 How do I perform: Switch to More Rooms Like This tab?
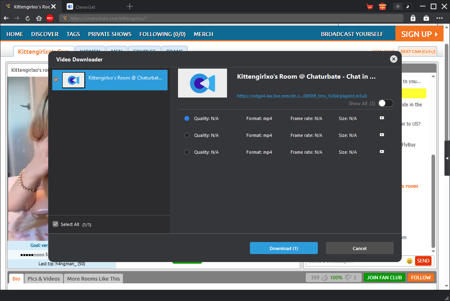coord(93,279)
